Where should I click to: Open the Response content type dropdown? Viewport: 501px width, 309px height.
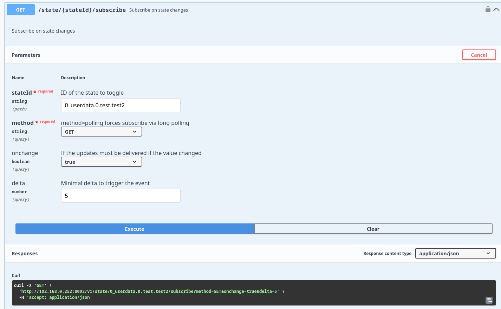click(455, 254)
